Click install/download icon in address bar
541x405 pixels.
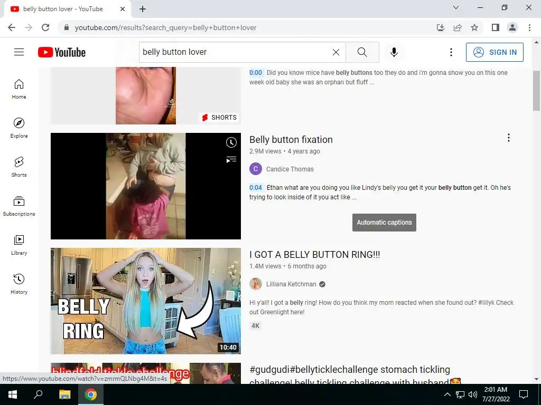(x=441, y=27)
